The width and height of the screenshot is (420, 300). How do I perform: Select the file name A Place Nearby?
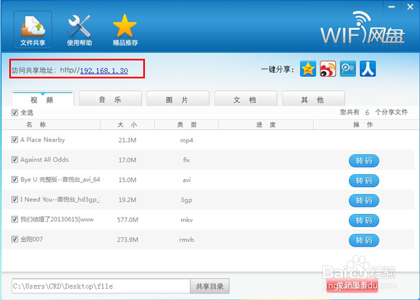coord(42,140)
